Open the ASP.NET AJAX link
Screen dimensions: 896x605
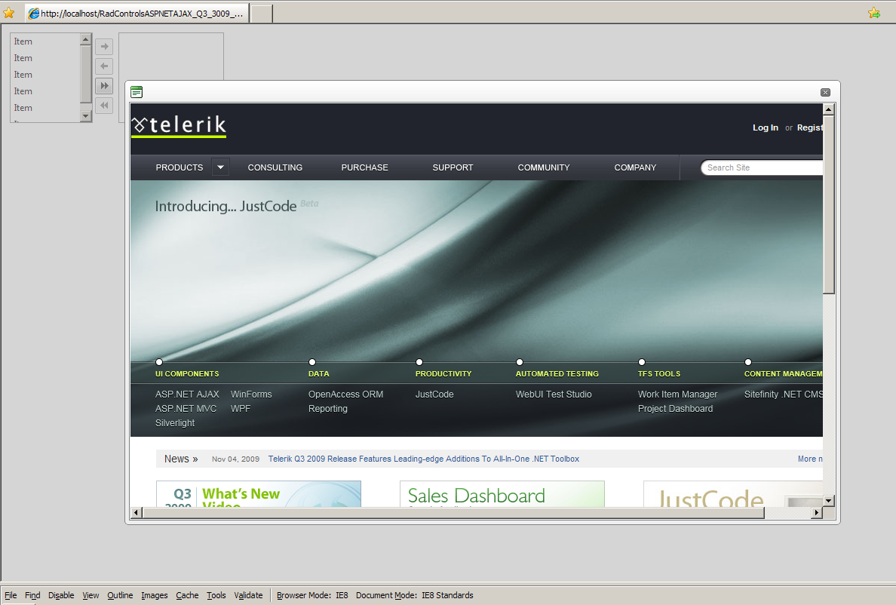pyautogui.click(x=187, y=395)
